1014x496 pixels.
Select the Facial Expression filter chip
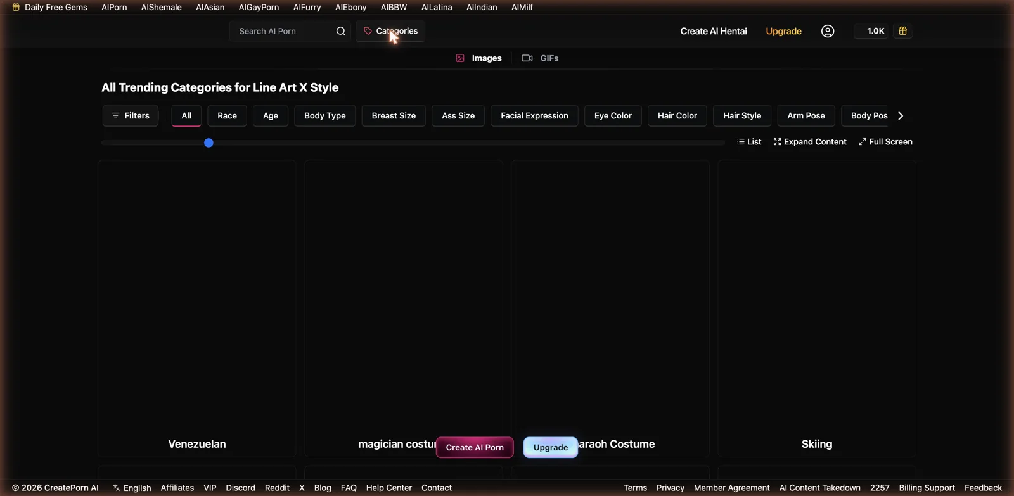point(534,116)
